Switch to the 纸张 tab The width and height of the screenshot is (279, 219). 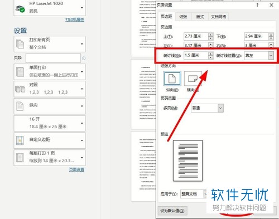(x=183, y=17)
